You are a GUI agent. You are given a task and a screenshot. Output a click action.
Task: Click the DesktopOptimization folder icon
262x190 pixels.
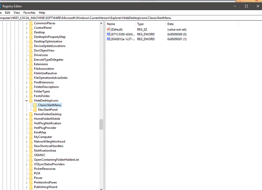(x=31, y=41)
